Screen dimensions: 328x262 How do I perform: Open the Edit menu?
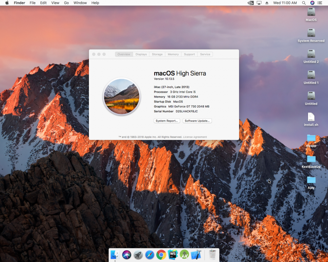43,3
